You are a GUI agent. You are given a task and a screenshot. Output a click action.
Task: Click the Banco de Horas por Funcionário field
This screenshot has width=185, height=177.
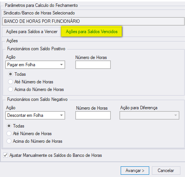pos(93,21)
